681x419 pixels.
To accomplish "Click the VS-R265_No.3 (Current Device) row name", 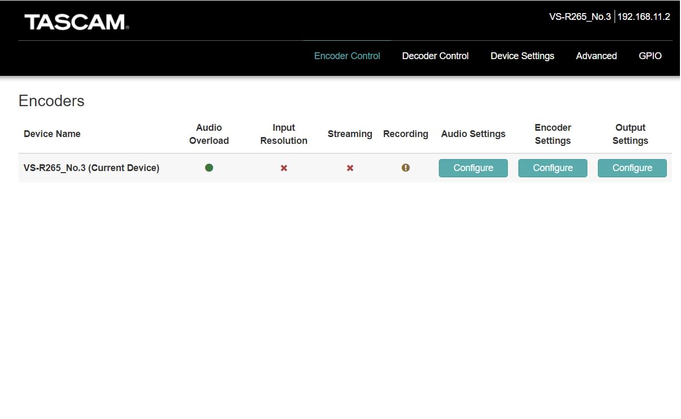I will click(x=92, y=168).
